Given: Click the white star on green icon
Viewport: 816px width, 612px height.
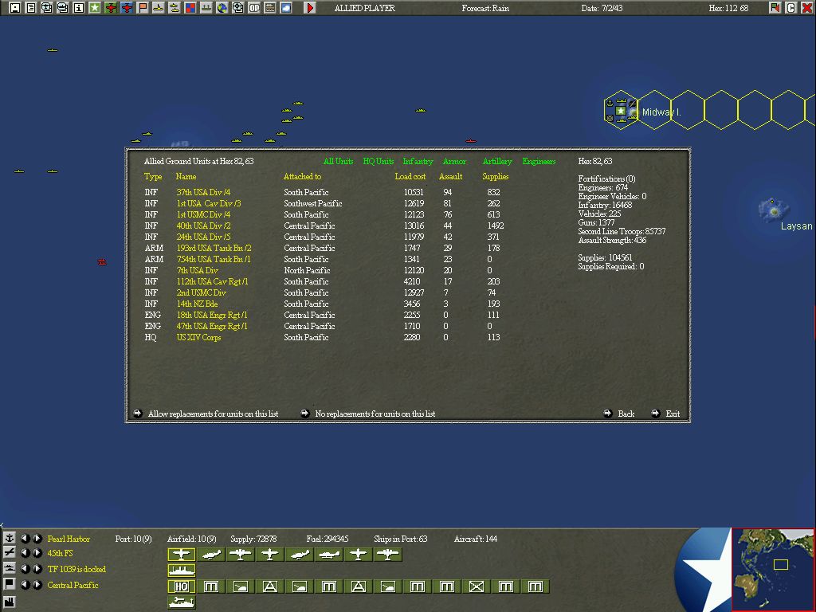Looking at the screenshot, I should (95, 8).
